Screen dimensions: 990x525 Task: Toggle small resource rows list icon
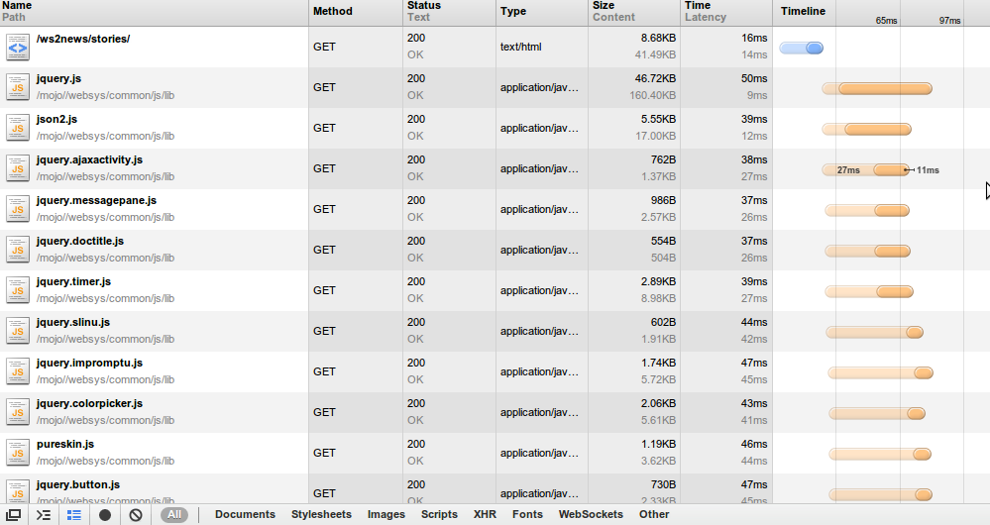tap(74, 515)
